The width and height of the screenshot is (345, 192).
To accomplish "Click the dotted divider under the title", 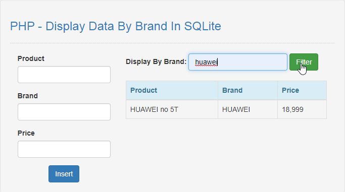I will (x=173, y=43).
